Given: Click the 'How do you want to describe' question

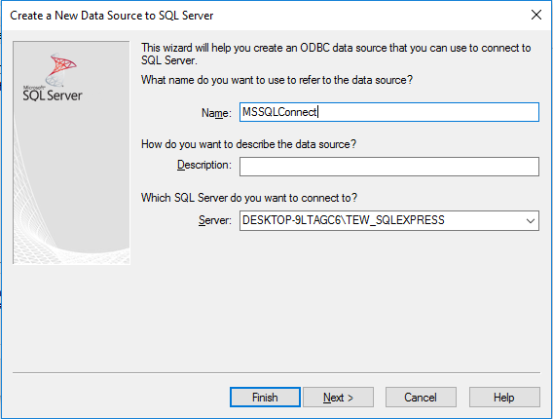Looking at the screenshot, I should tap(248, 144).
